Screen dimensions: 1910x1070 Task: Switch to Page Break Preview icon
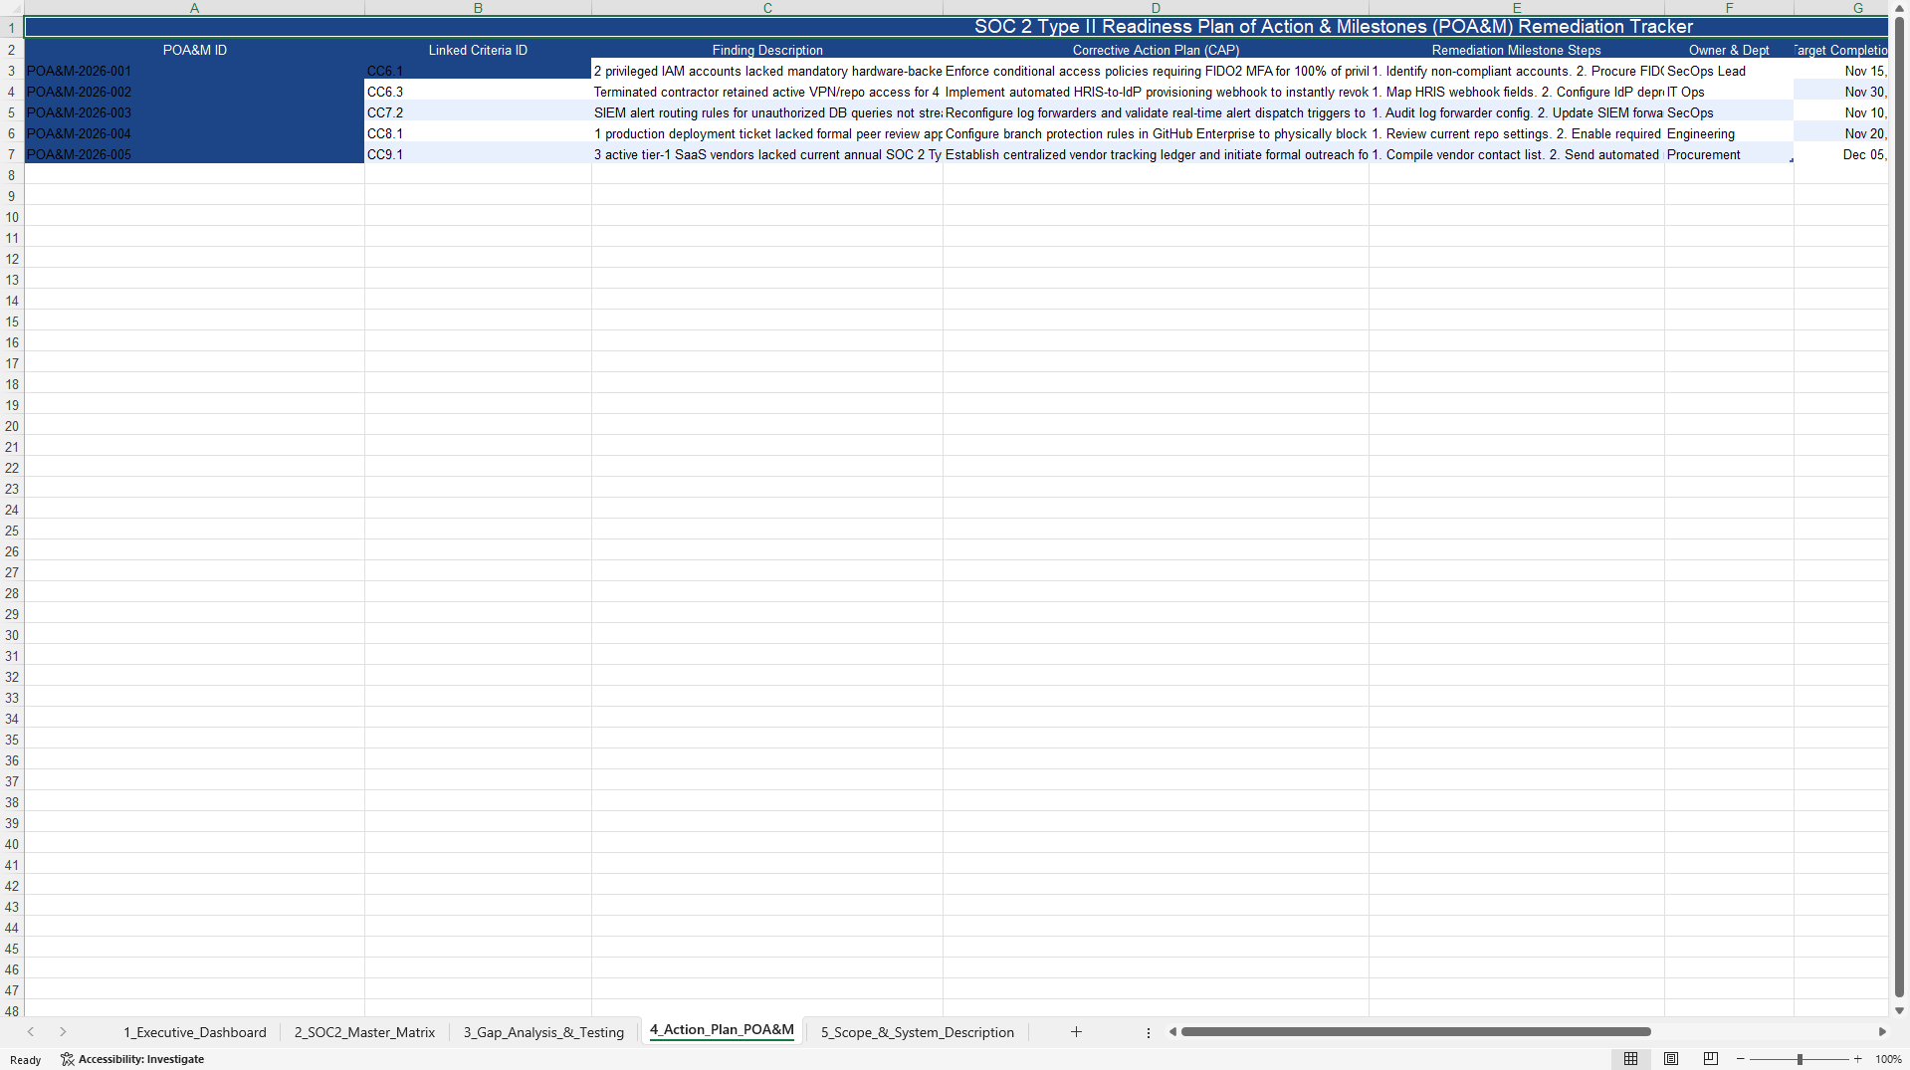tap(1711, 1059)
